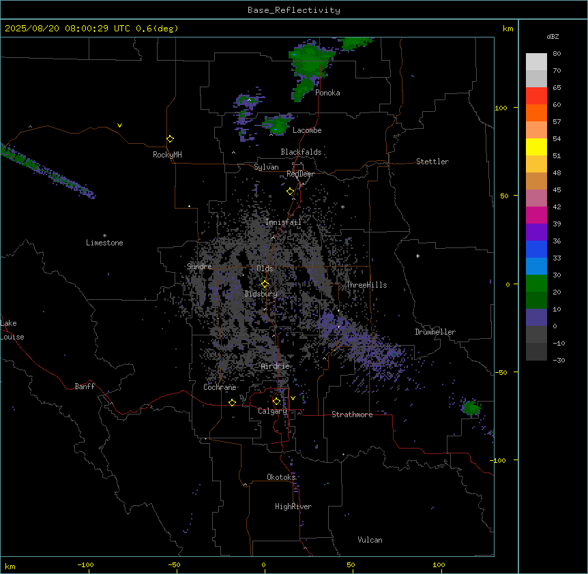The image size is (588, 574).
Task: Select the yellow diamond marker above Calgary label
Action: pyautogui.click(x=276, y=402)
